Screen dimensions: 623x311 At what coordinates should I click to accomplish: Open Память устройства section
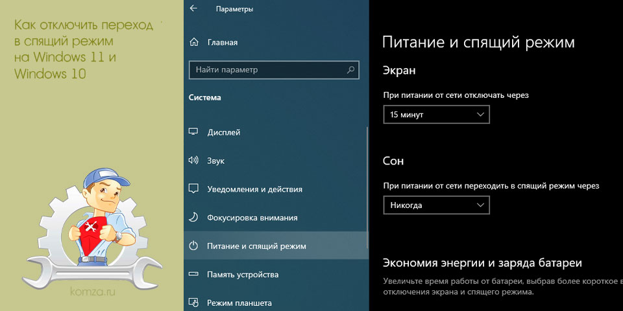243,275
